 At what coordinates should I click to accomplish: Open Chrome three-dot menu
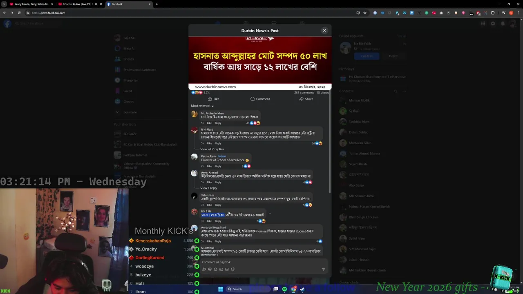[x=518, y=13]
